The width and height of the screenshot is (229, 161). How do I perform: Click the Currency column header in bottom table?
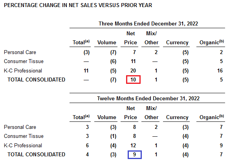(177, 117)
